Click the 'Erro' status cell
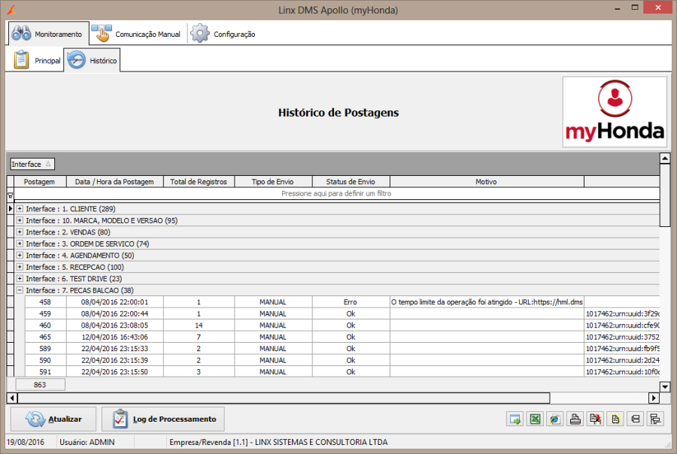Screen dimensions: 677x454 pyautogui.click(x=351, y=302)
